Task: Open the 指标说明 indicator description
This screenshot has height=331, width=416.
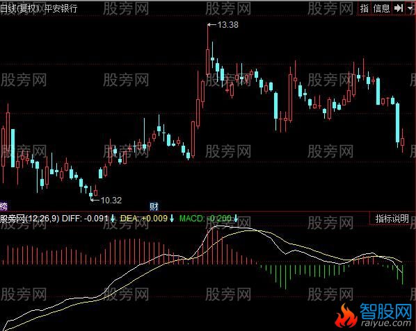Action: pyautogui.click(x=392, y=219)
